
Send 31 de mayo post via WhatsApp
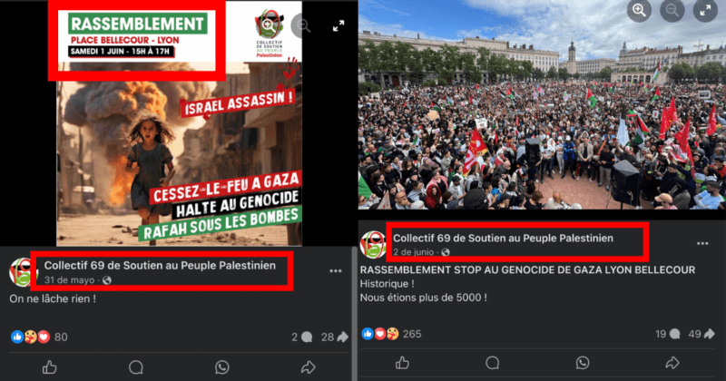(x=222, y=367)
